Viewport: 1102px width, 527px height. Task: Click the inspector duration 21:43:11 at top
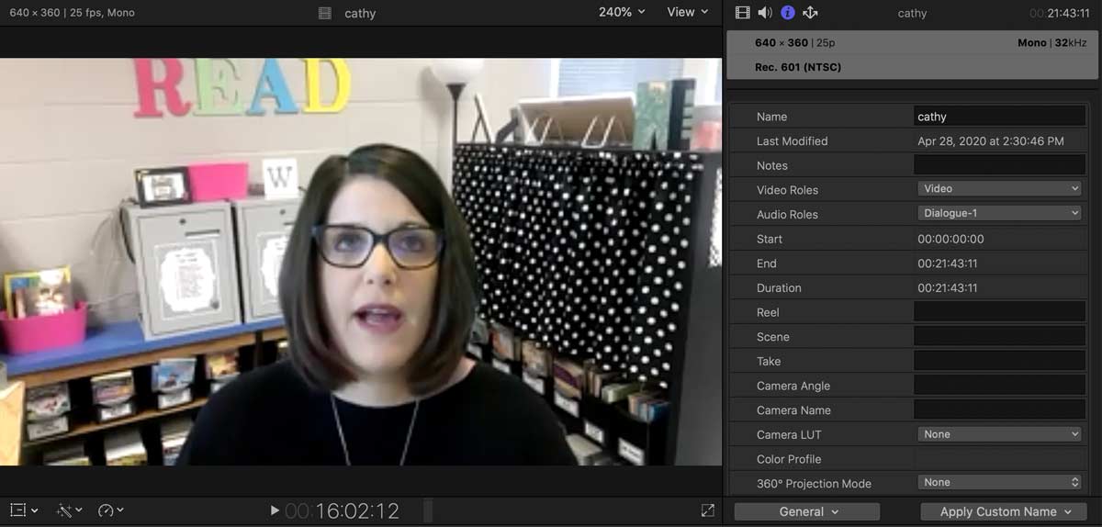click(1060, 13)
